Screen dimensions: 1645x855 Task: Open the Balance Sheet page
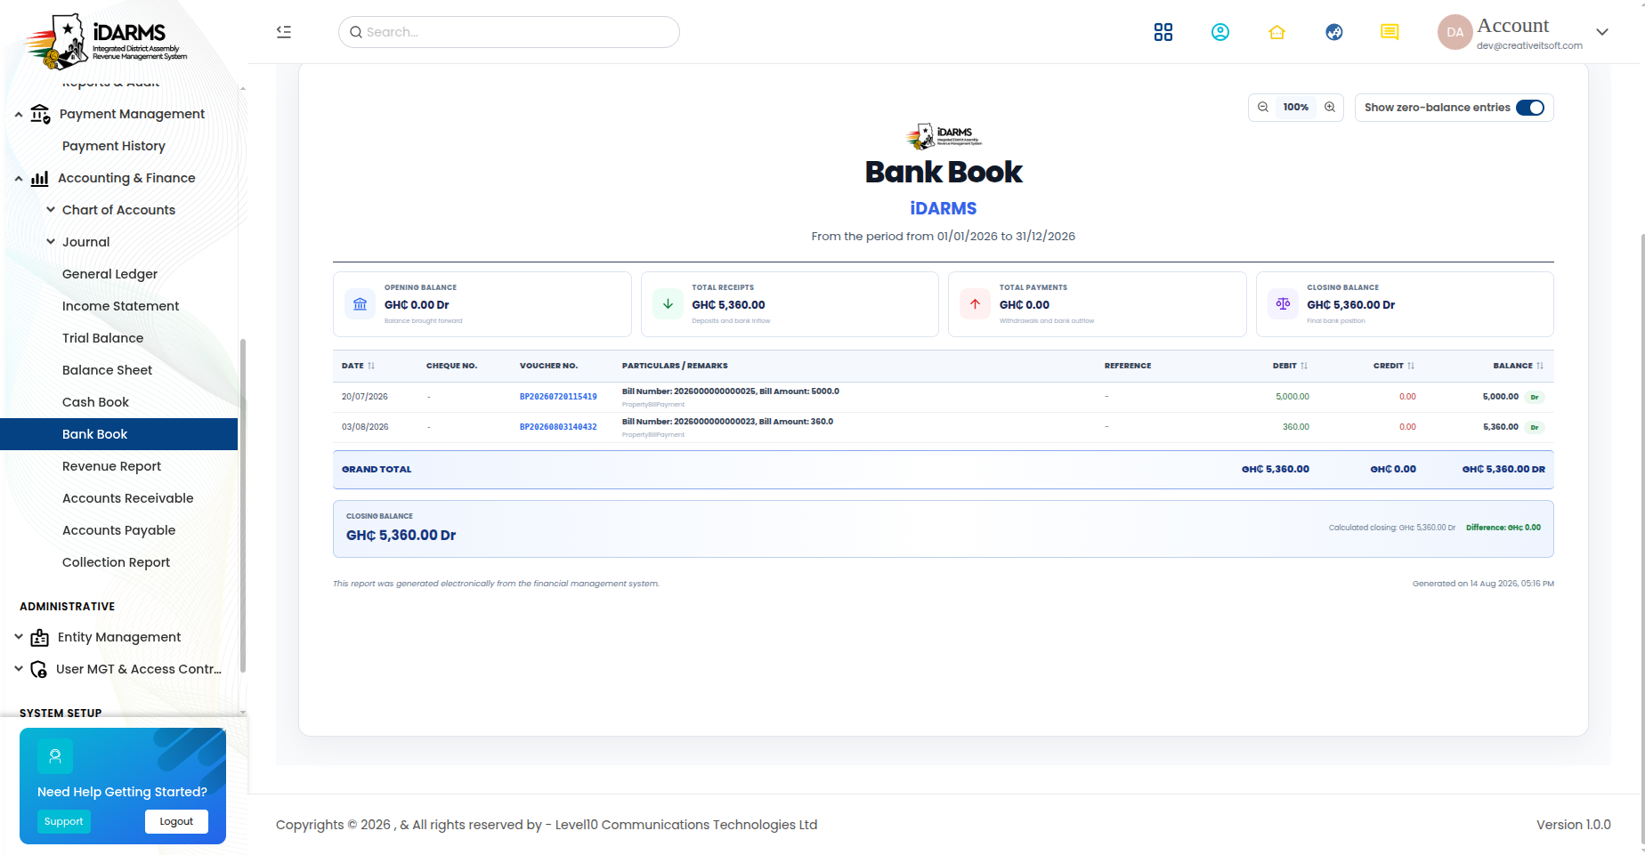pyautogui.click(x=107, y=370)
